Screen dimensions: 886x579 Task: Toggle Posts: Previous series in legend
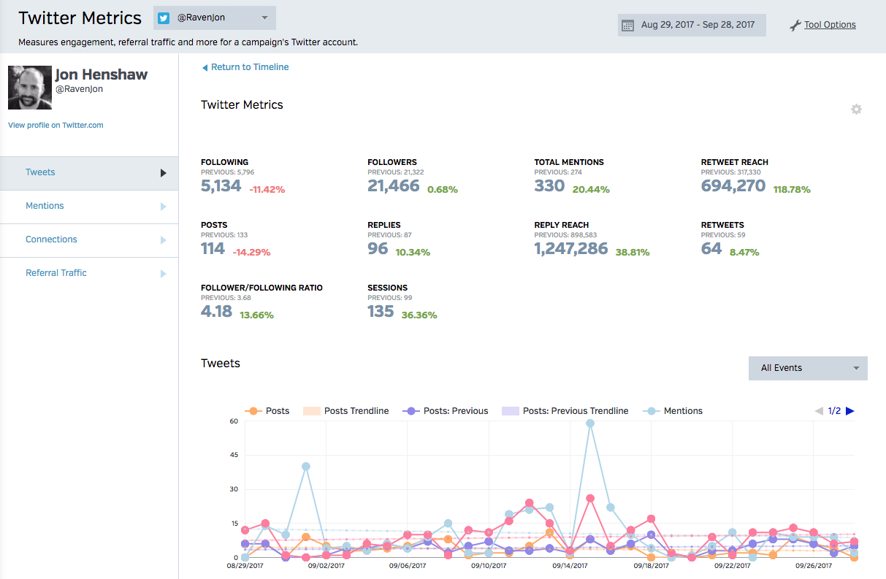(446, 411)
